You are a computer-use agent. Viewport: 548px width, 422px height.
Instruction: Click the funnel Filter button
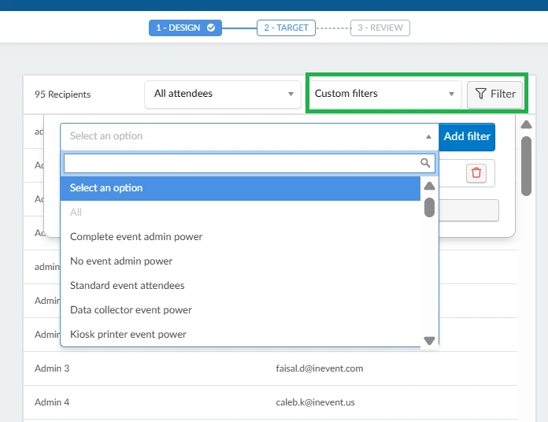495,94
